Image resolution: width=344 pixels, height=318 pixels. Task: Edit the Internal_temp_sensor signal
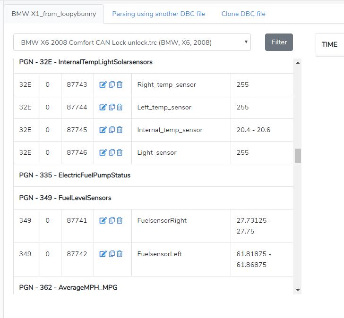pyautogui.click(x=103, y=130)
